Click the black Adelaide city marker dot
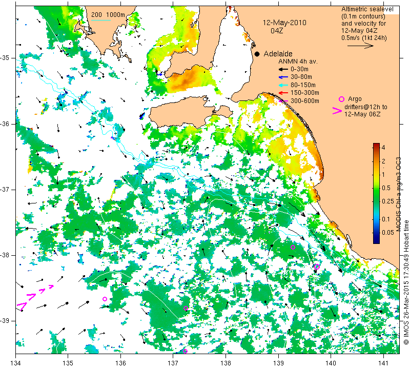Image resolution: width=410 pixels, height=369 pixels. coord(257,54)
